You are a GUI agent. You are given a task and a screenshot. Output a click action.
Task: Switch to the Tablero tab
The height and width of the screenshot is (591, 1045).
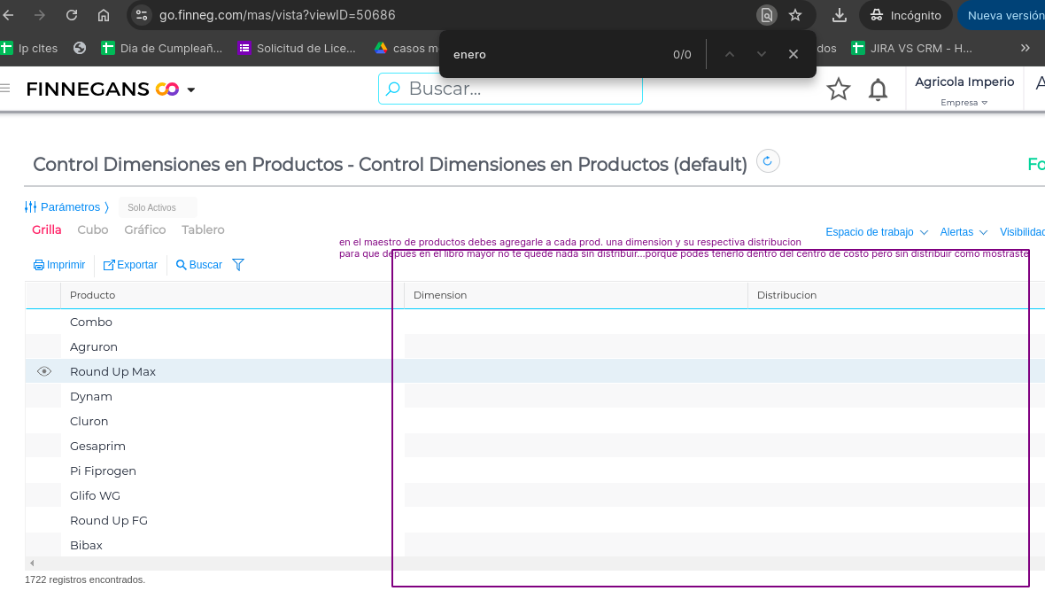pos(203,229)
